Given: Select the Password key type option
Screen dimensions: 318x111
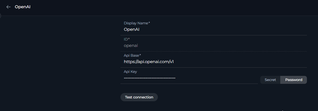Looking at the screenshot, I should [x=293, y=80].
